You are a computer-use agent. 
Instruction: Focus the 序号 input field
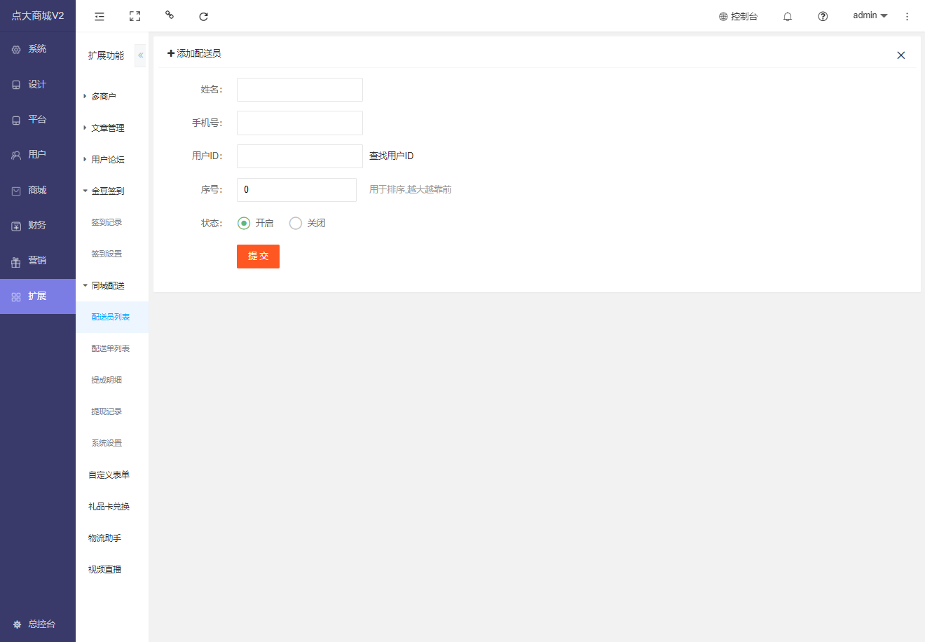(x=296, y=190)
